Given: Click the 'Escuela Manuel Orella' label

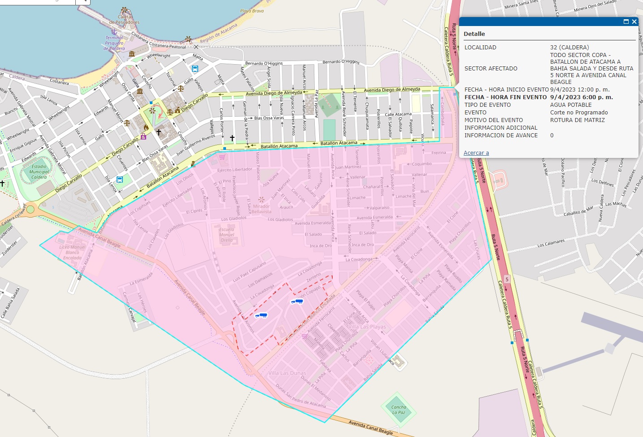Looking at the screenshot, I should [x=226, y=235].
